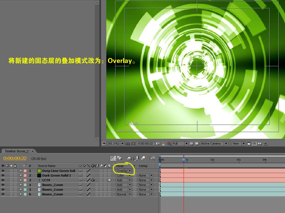Click the Source Name column header

click(47, 166)
